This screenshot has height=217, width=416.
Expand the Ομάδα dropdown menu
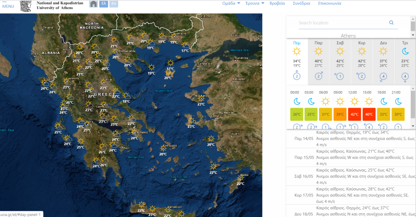[x=231, y=3]
